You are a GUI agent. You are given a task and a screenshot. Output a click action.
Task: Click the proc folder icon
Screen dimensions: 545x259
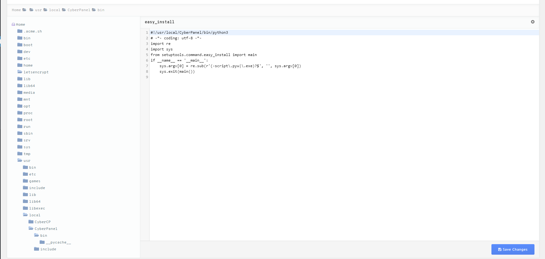[x=20, y=113]
